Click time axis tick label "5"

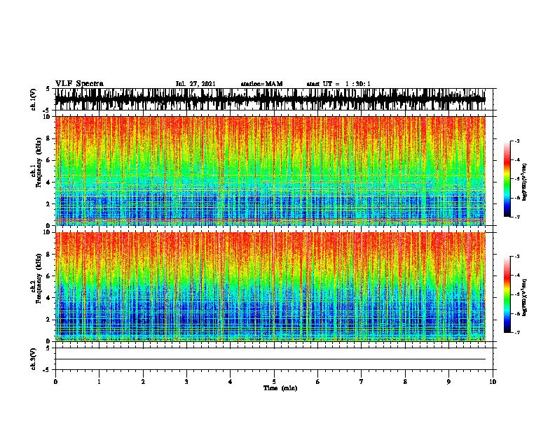point(274,382)
